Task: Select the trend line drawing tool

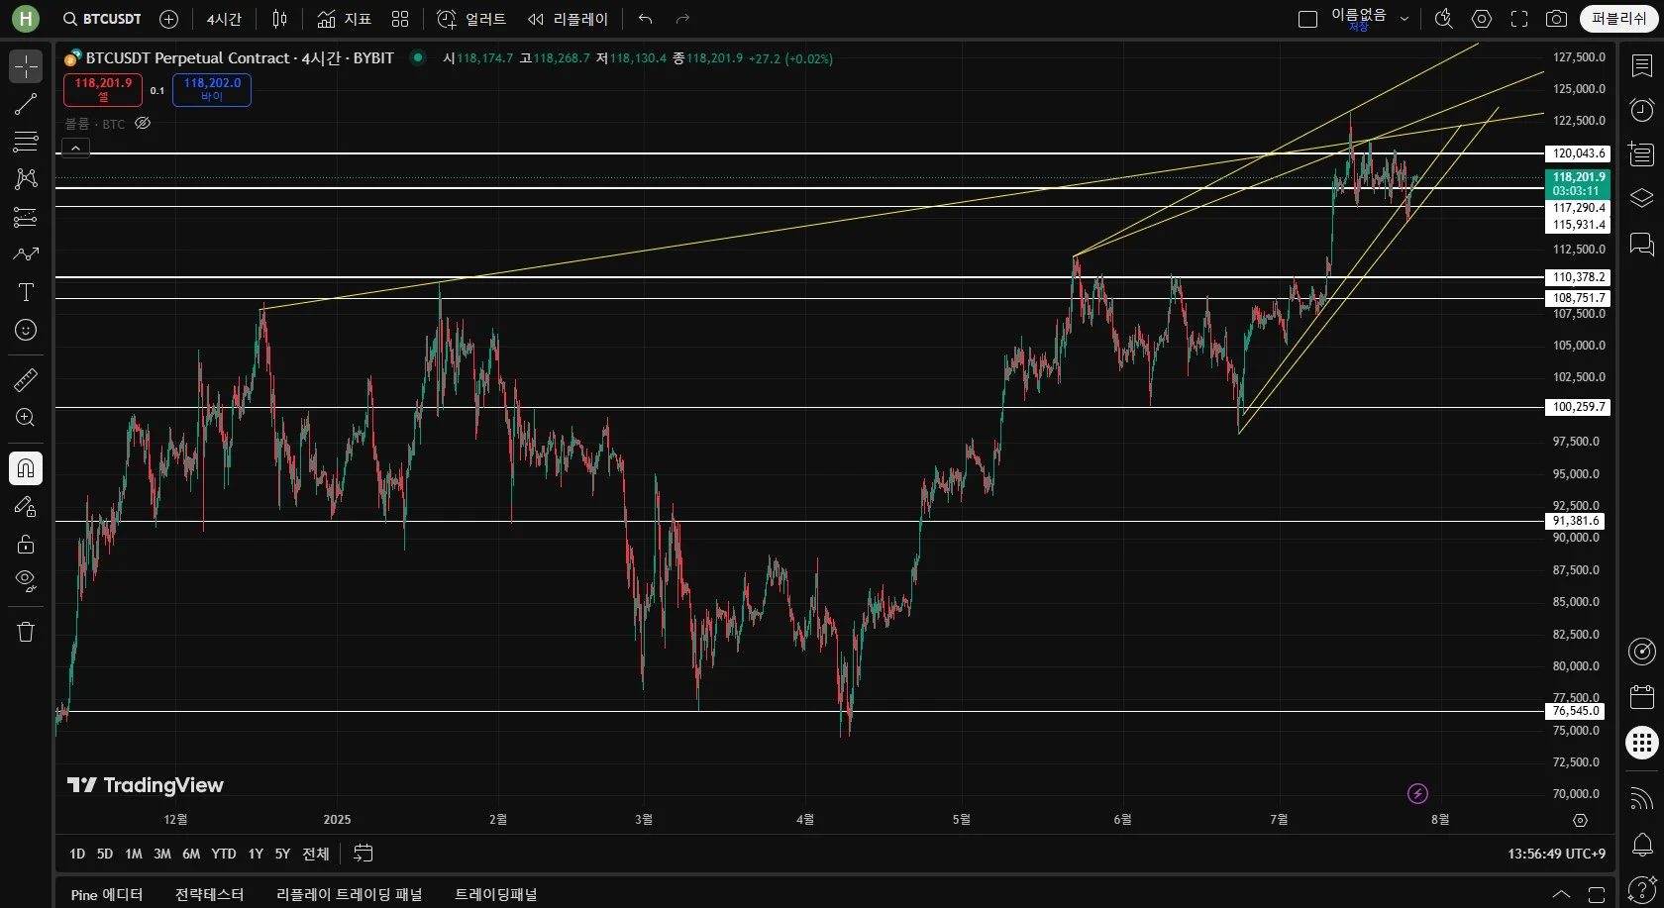Action: (26, 104)
